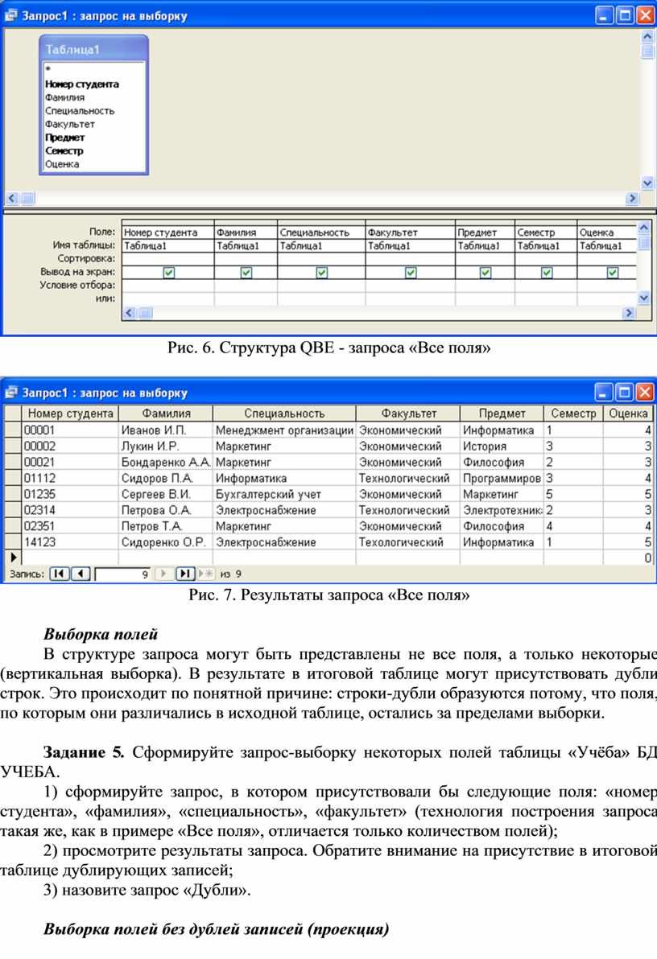Toggle the display checkbox under Предмет
This screenshot has height=959, width=657.
pos(485,273)
